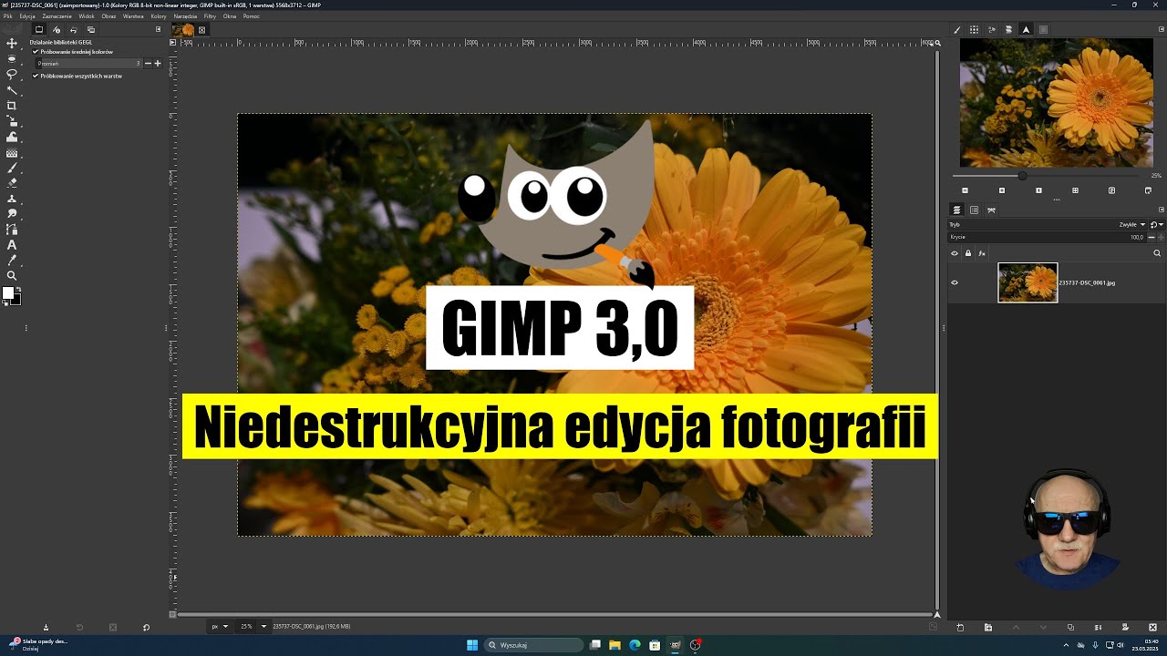1167x656 pixels.
Task: Open the Zaznaczenie menu
Action: (57, 16)
